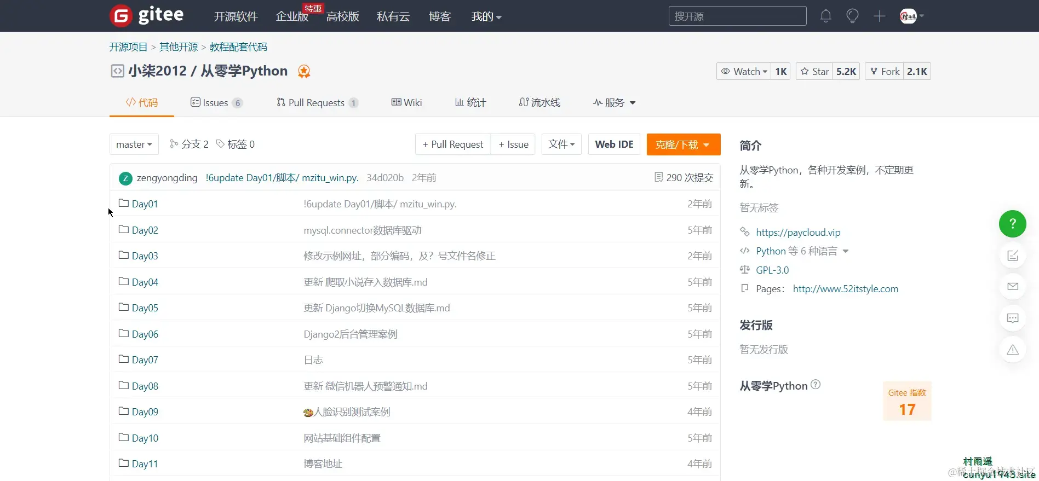Click the zengyongding avatar icon

click(x=125, y=178)
